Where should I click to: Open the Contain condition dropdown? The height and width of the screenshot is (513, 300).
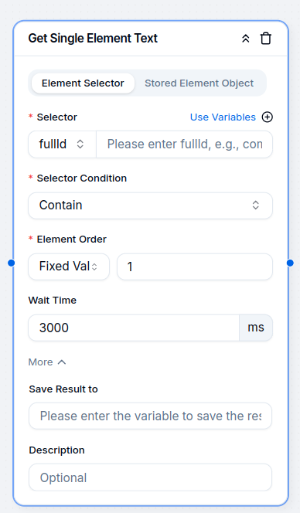[150, 206]
